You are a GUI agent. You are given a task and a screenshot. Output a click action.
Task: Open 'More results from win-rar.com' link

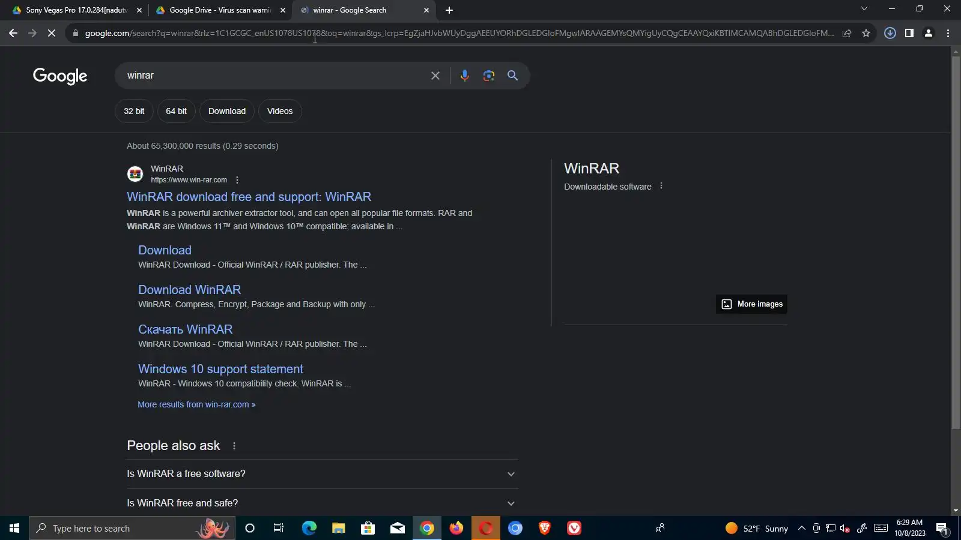pos(196,404)
